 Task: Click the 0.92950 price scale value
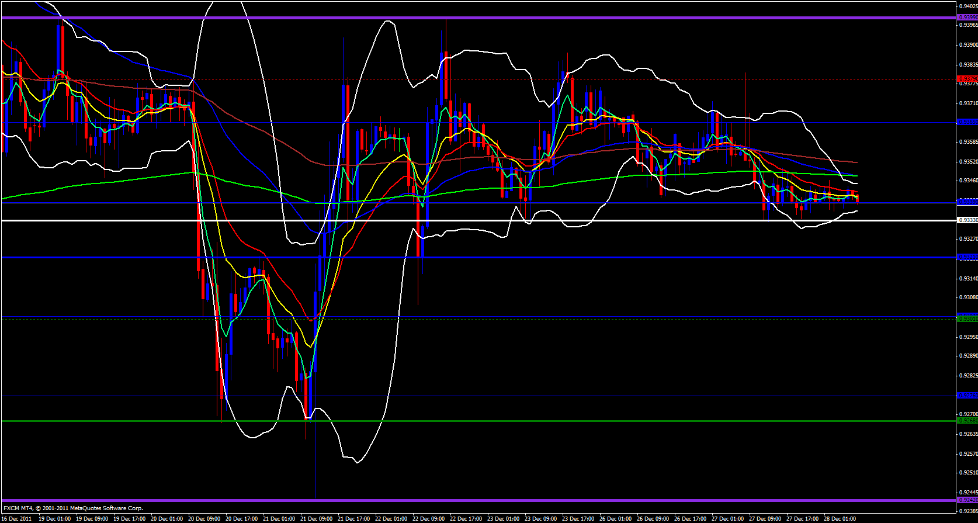968,337
